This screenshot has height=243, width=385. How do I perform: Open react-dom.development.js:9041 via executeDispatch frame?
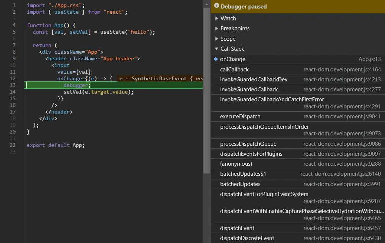342,117
